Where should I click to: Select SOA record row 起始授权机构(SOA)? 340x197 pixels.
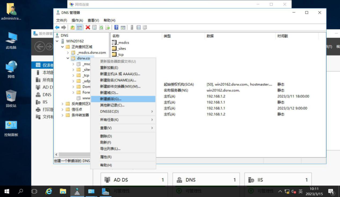[179, 84]
